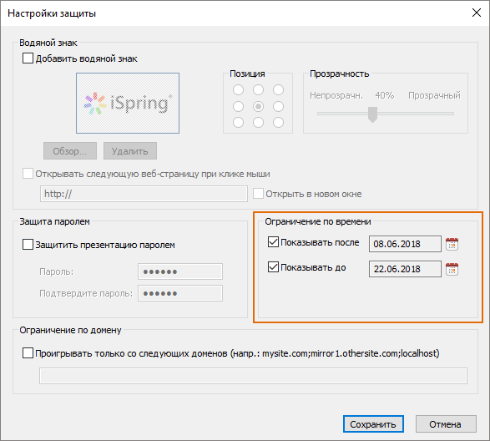Viewport: 490px width, 441px height.
Task: Click the Пароль password field
Action: tap(180, 271)
